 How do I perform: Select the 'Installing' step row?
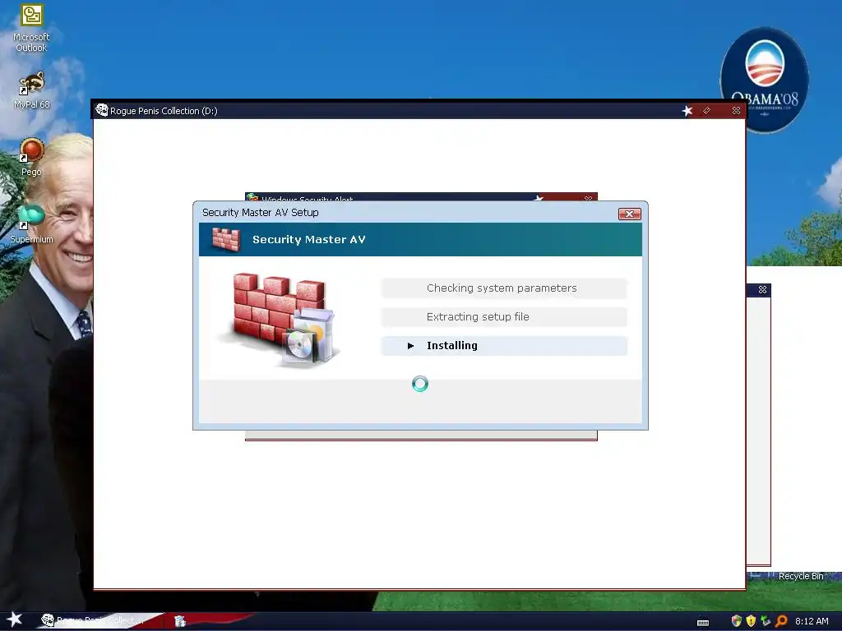coord(504,346)
